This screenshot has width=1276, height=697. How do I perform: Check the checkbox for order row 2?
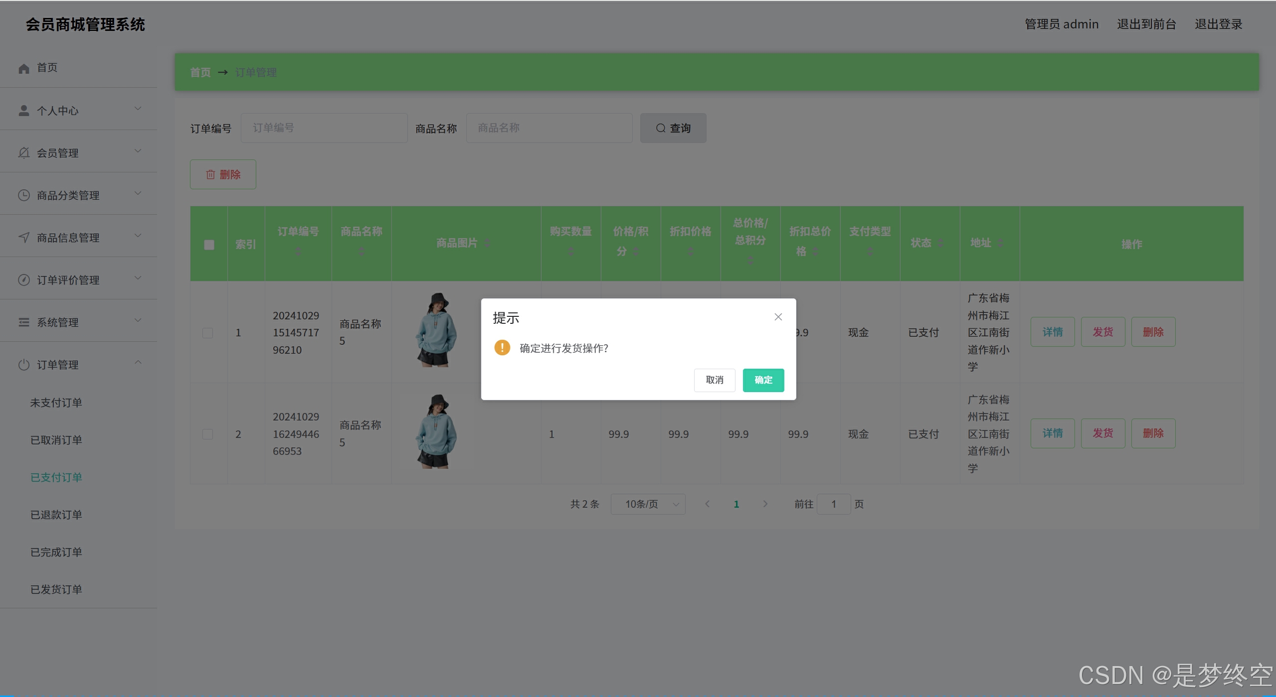208,434
